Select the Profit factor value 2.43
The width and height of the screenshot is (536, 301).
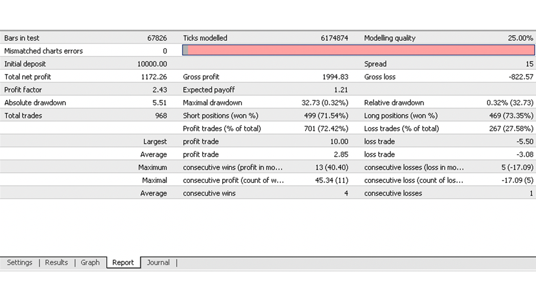click(x=160, y=90)
